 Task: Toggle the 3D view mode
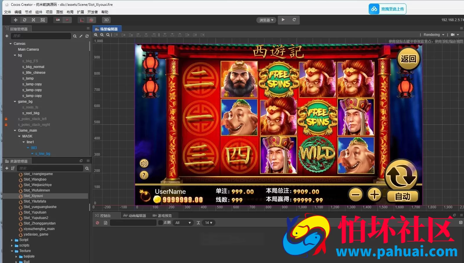click(x=106, y=20)
